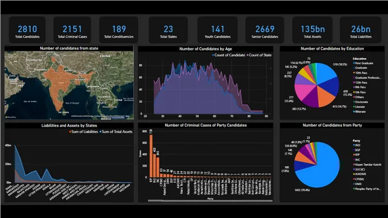Select 'Graduate Professio...' in Education legend
This screenshot has width=388, height=218.
[x=367, y=78]
